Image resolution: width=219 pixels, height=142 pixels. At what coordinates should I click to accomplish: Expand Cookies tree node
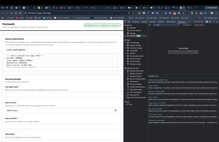(x=125, y=53)
